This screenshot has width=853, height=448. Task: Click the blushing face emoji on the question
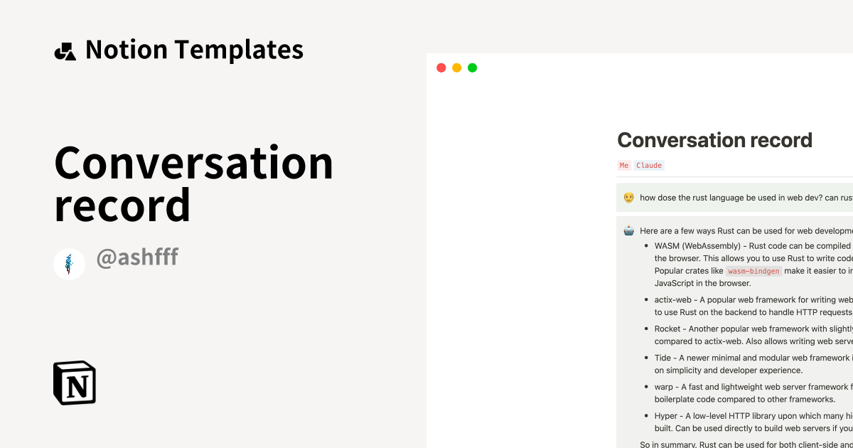(x=628, y=198)
